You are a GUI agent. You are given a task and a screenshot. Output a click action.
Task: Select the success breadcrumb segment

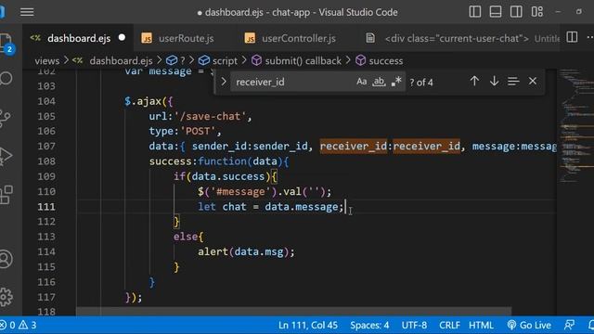point(386,61)
